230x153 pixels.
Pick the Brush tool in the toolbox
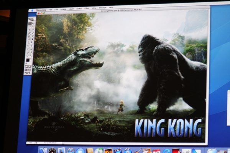[32, 33]
